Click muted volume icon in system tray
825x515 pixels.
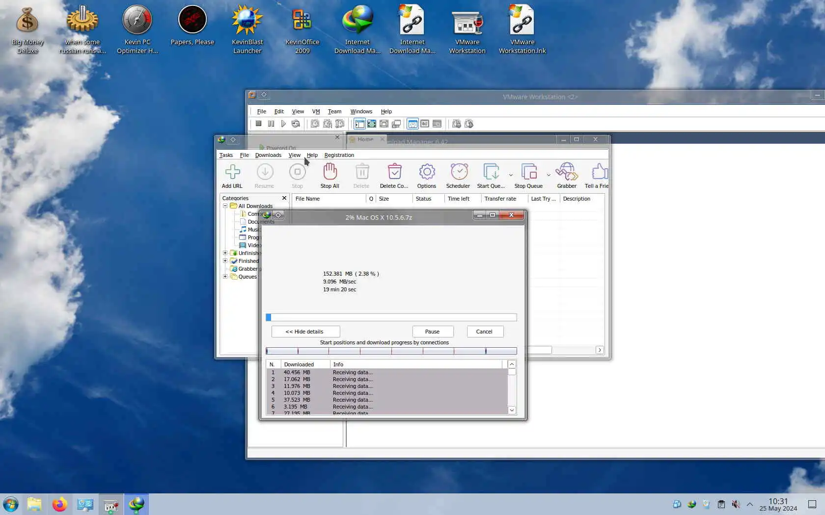pos(736,504)
